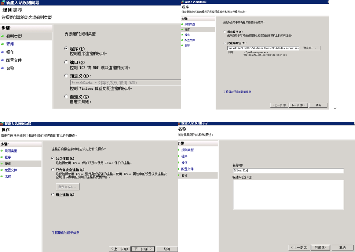Click the 名称 field containing filezilla
This screenshot has width=355, height=252.
point(288,171)
